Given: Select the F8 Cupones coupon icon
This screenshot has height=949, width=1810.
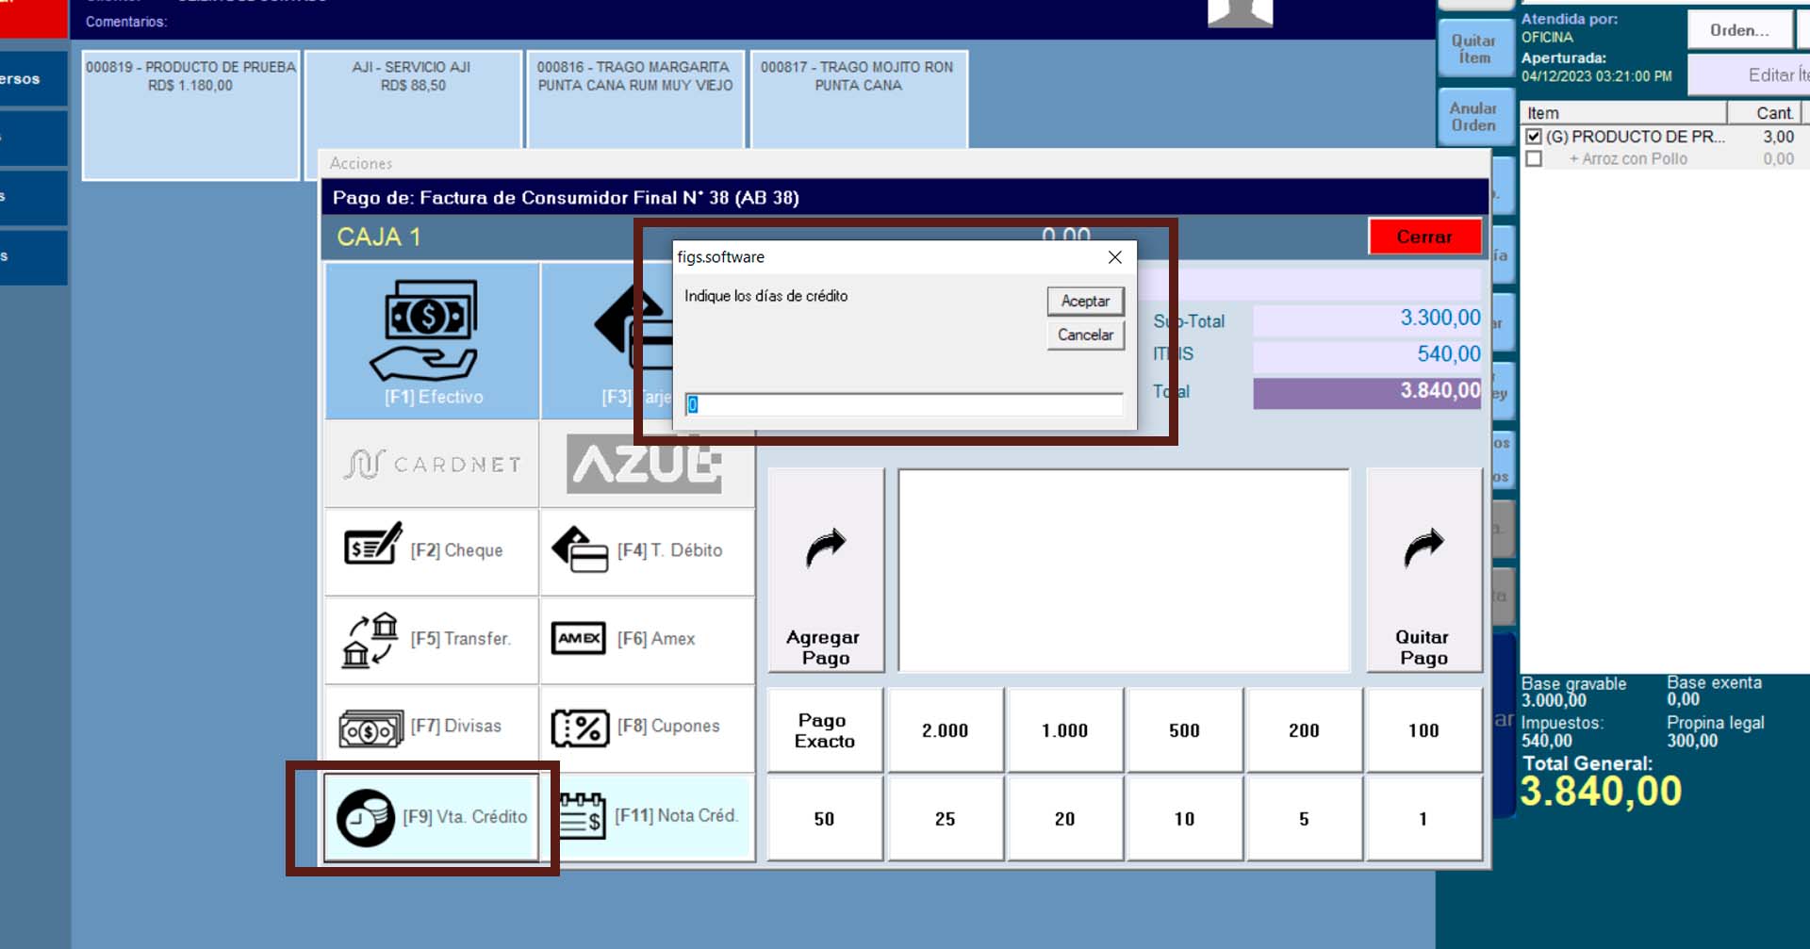Looking at the screenshot, I should pos(579,728).
